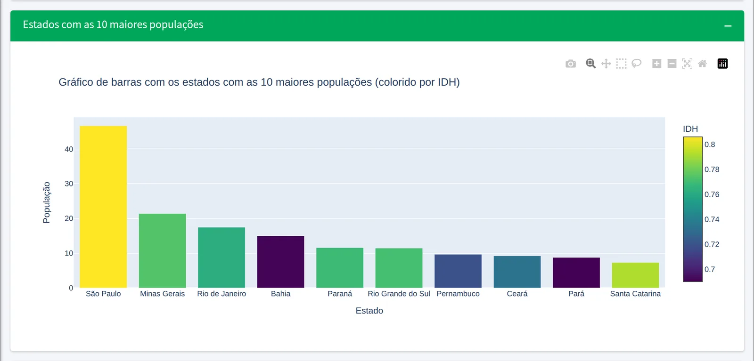Click the y-axis tick label '20'

click(69, 218)
